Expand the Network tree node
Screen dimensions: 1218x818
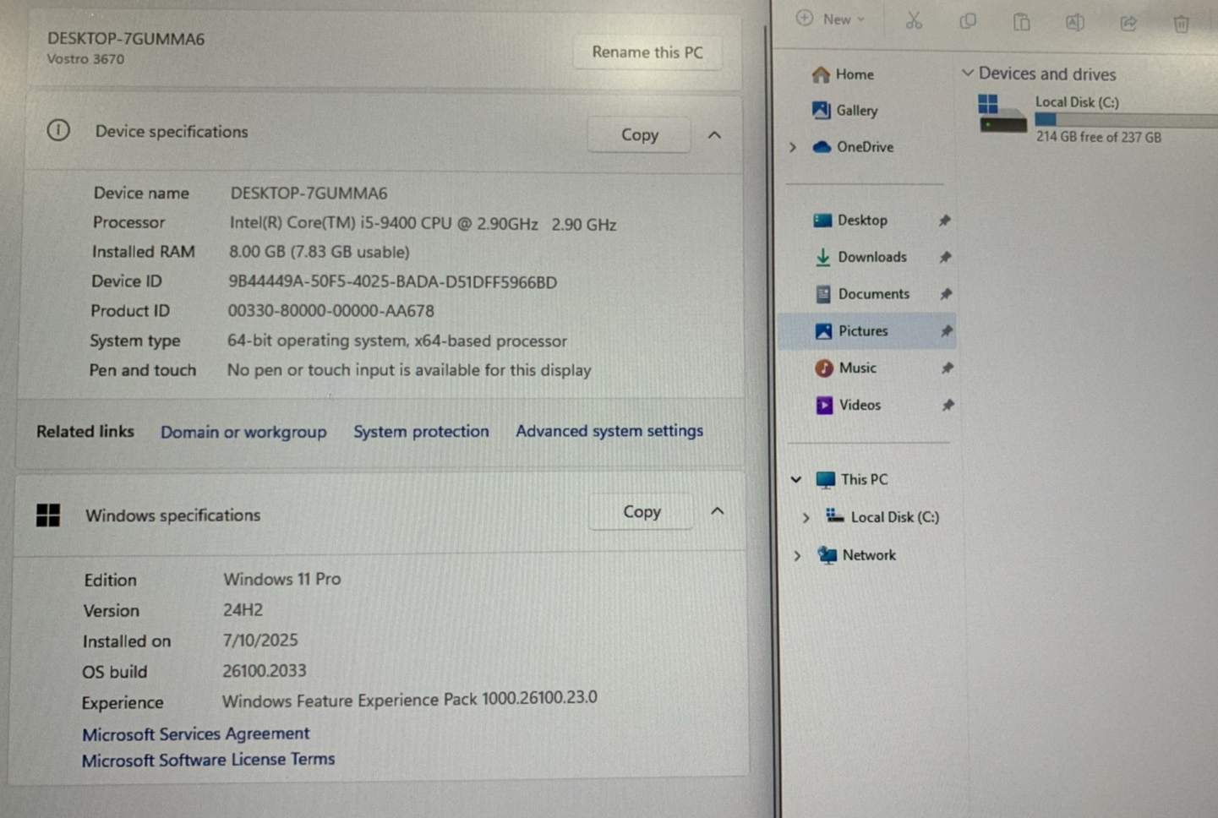(x=797, y=555)
